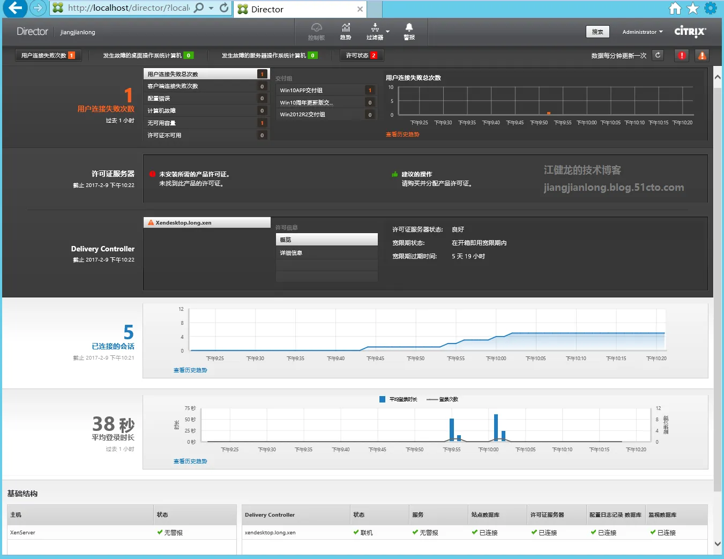Select 用户连接失败次数 top panel tab
Screen dimensions: 724x559
pos(48,55)
